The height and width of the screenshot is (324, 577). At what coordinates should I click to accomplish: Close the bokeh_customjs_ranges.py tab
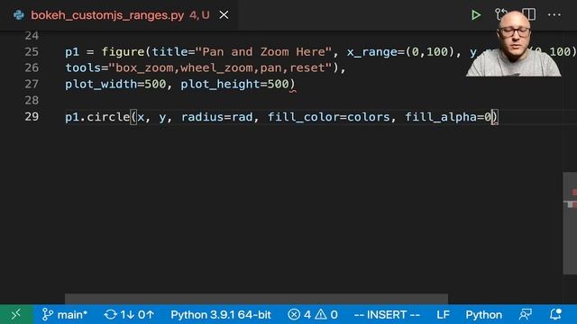(x=224, y=15)
